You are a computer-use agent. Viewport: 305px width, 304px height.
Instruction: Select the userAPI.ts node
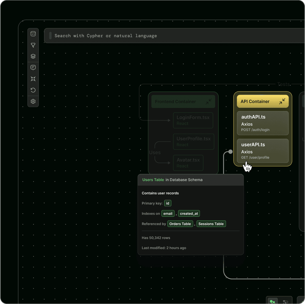click(x=263, y=151)
